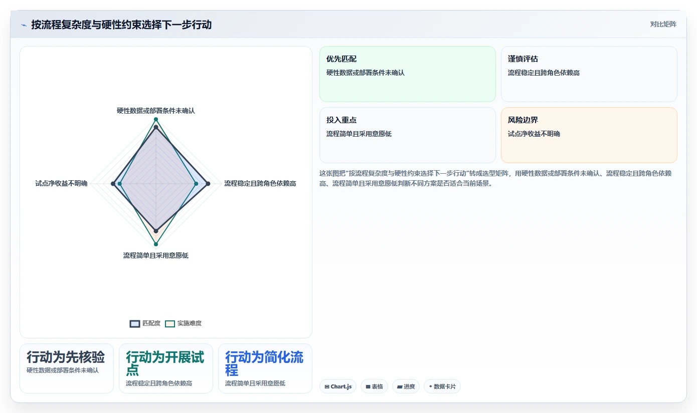
Task: Click 流程简单且采用意愿低 subtitle under 行动为简化流程
Action: click(255, 383)
